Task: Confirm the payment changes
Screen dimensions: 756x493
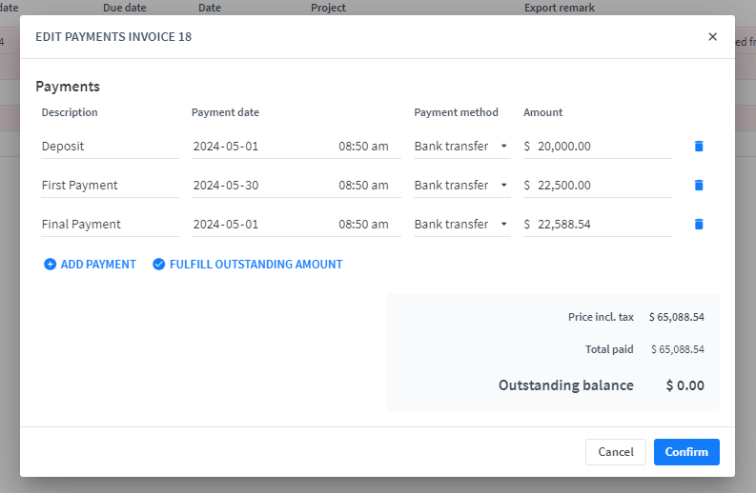Action: tap(686, 451)
